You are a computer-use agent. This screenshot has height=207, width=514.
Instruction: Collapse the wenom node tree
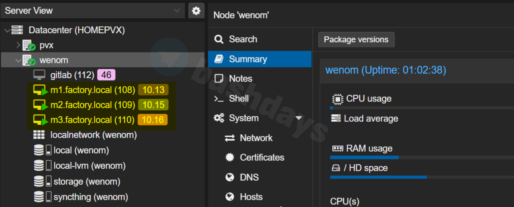[18, 60]
